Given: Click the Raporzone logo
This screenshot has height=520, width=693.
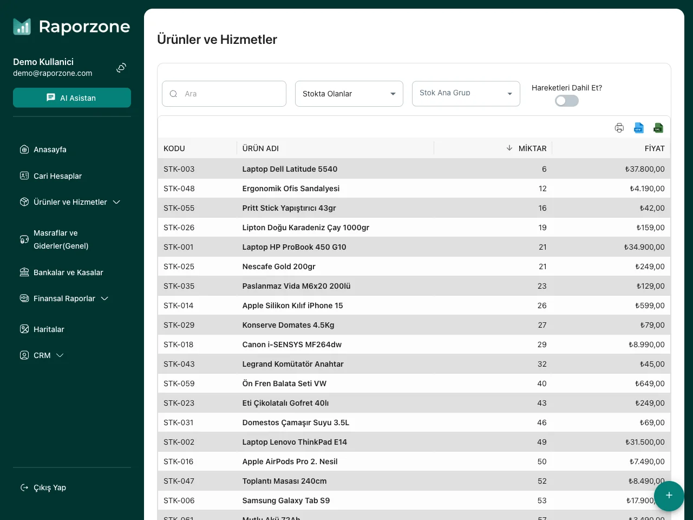Looking at the screenshot, I should (x=71, y=27).
